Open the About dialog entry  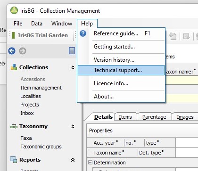coord(121,97)
